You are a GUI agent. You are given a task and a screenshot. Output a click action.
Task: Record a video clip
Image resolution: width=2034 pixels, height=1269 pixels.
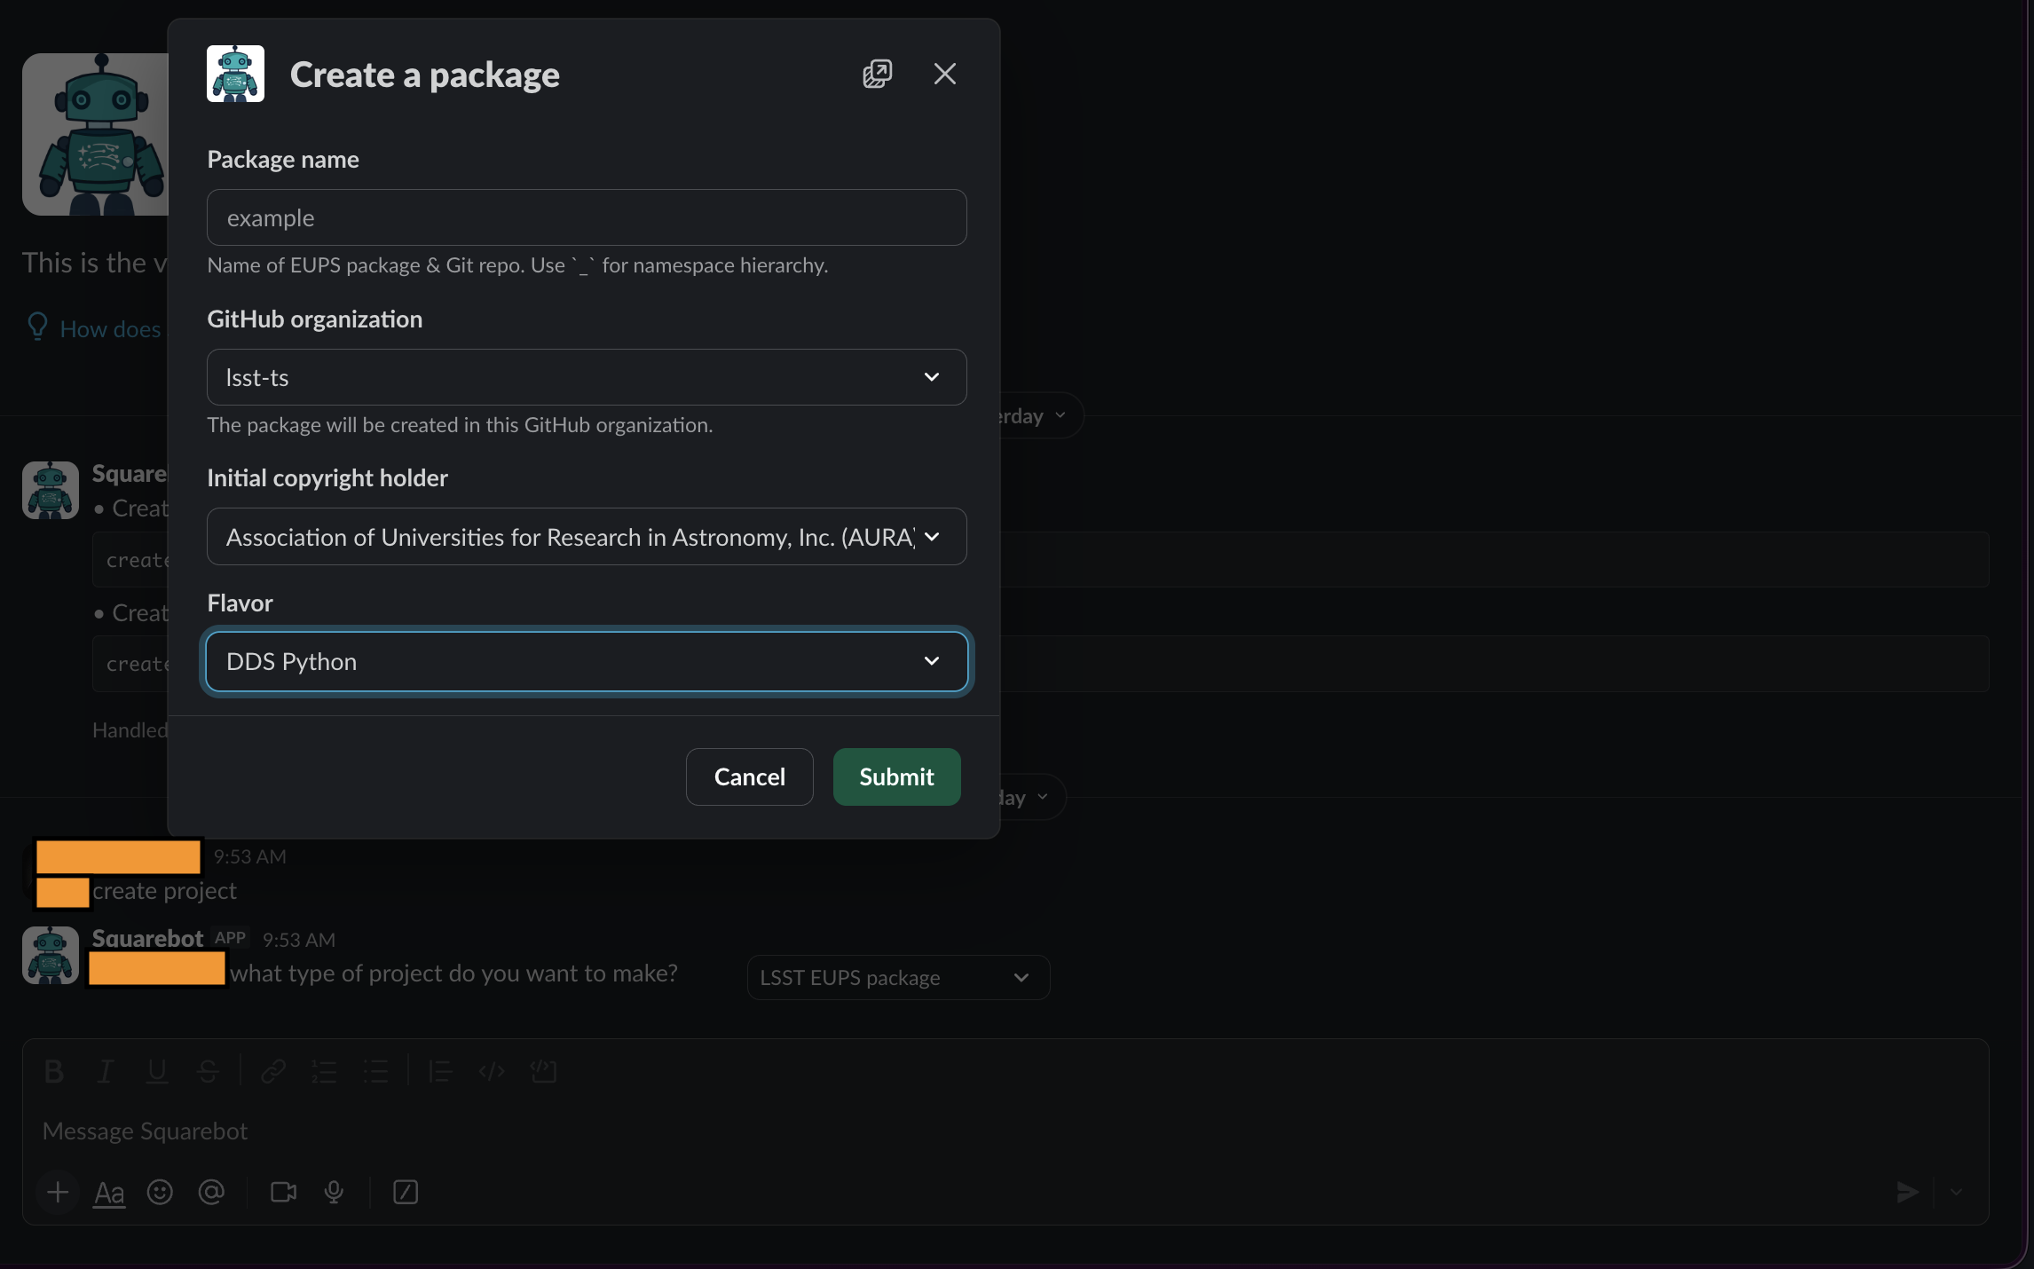point(283,1192)
